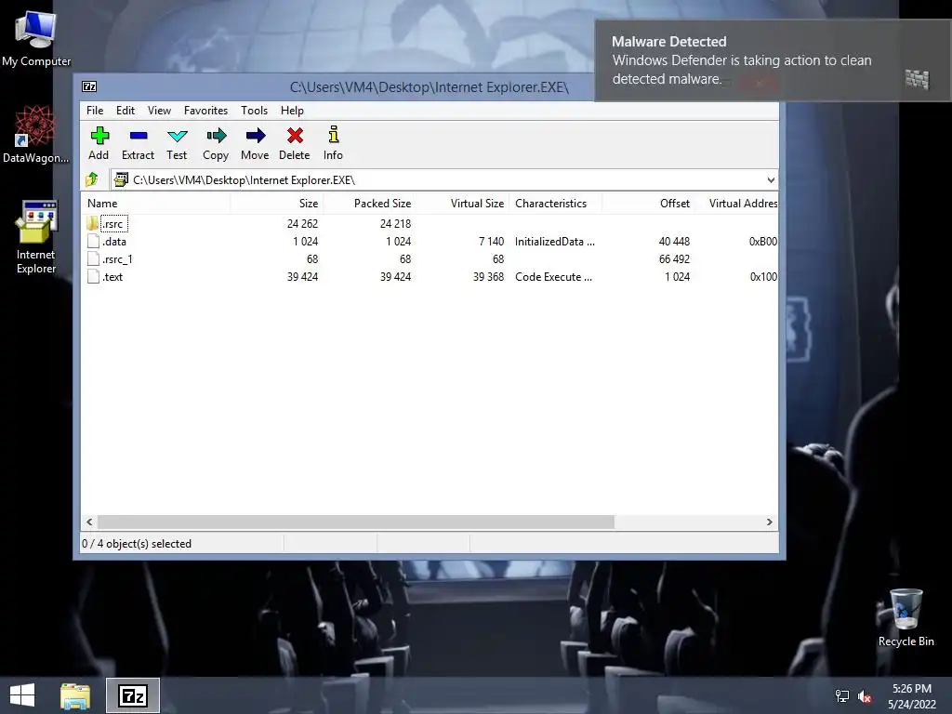The width and height of the screenshot is (952, 714).
Task: Select the .rsrc_1 file icon
Action: point(93,258)
